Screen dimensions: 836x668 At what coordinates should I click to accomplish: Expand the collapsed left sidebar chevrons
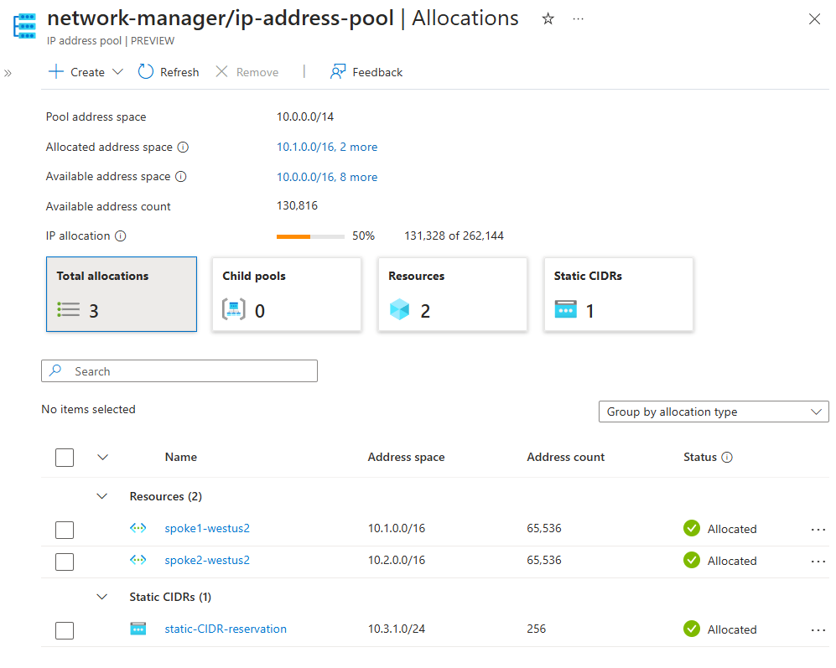8,73
